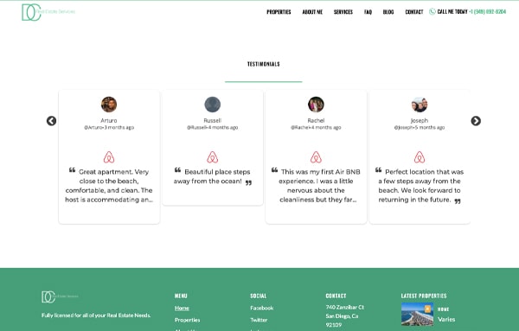Click the DC Real Estate Services header logo
Screen dimensions: 519x331
[x=48, y=12]
